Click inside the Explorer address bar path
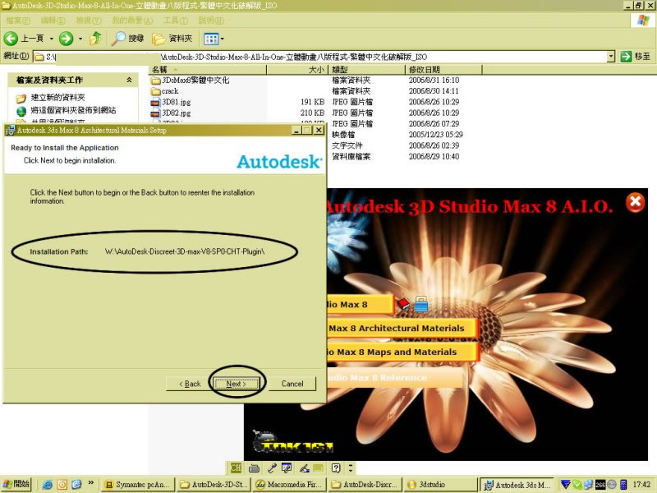 click(x=320, y=57)
